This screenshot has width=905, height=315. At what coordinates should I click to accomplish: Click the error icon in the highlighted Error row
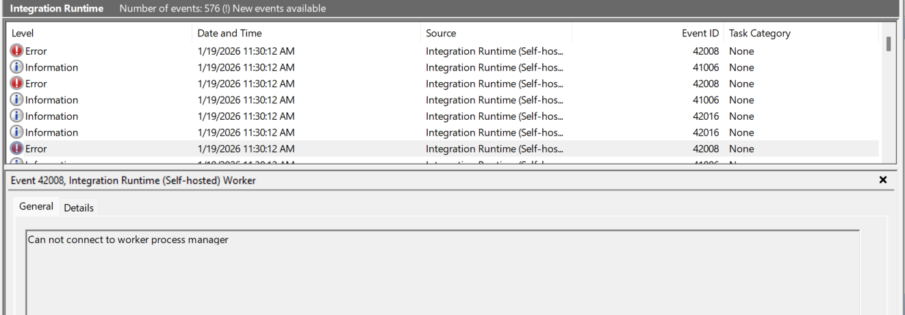pyautogui.click(x=16, y=149)
